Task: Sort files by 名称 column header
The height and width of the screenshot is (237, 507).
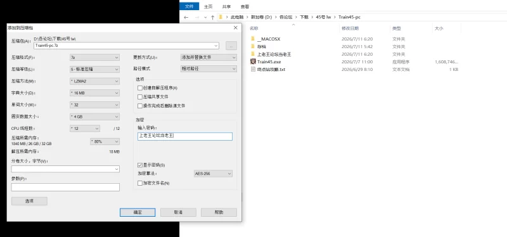Action: pos(254,29)
